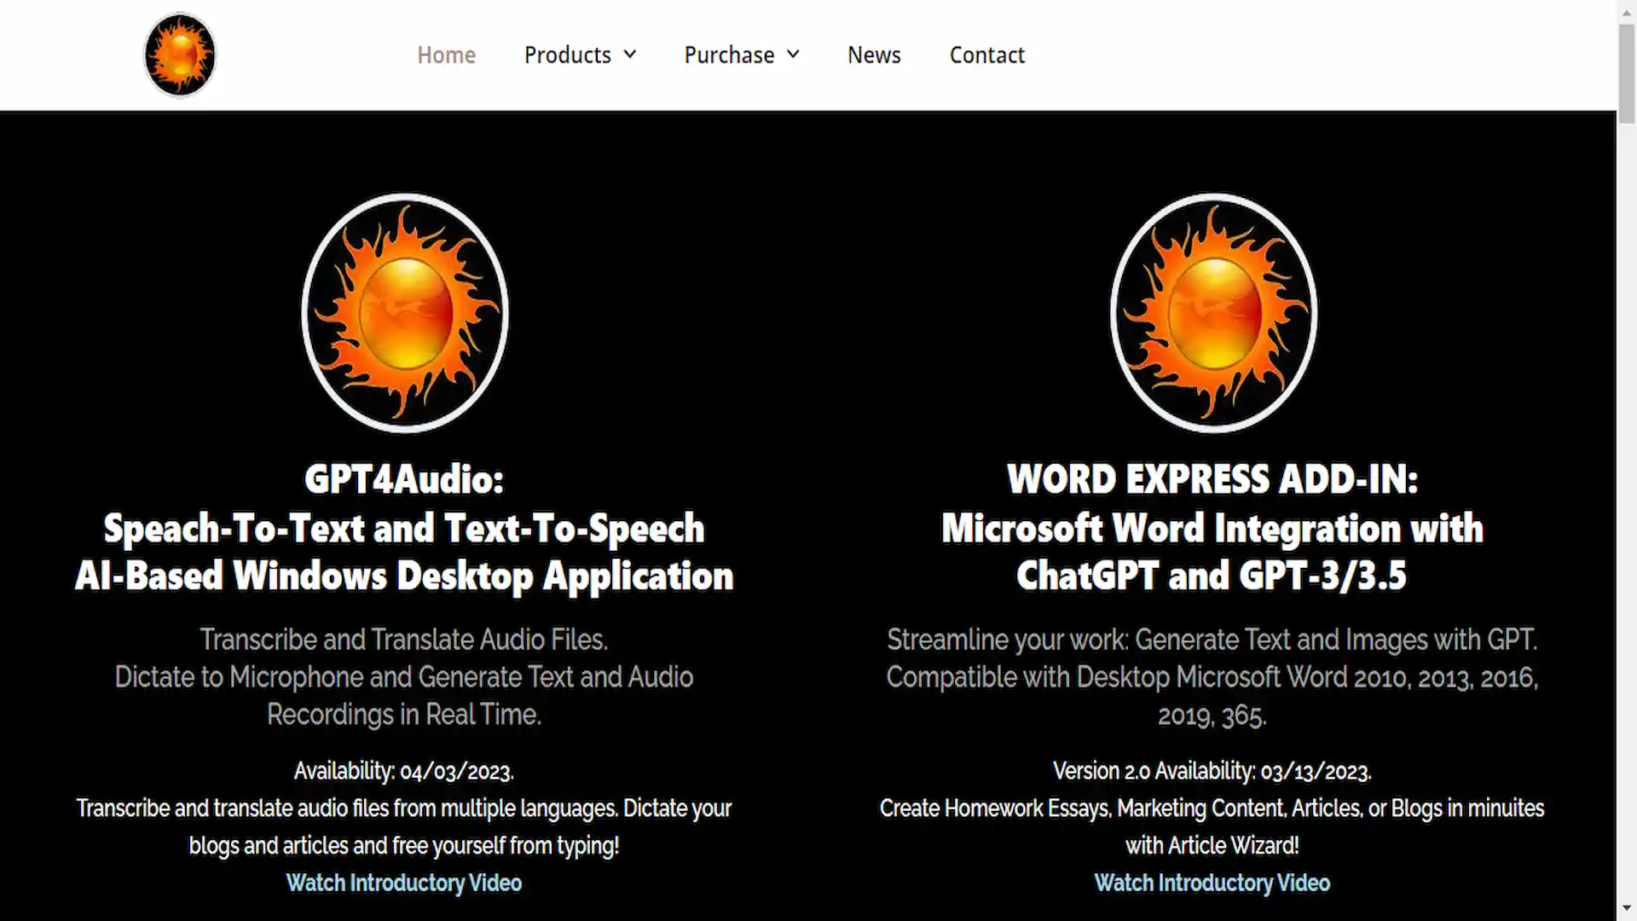Open the Contact page
The width and height of the screenshot is (1637, 921).
tap(987, 55)
